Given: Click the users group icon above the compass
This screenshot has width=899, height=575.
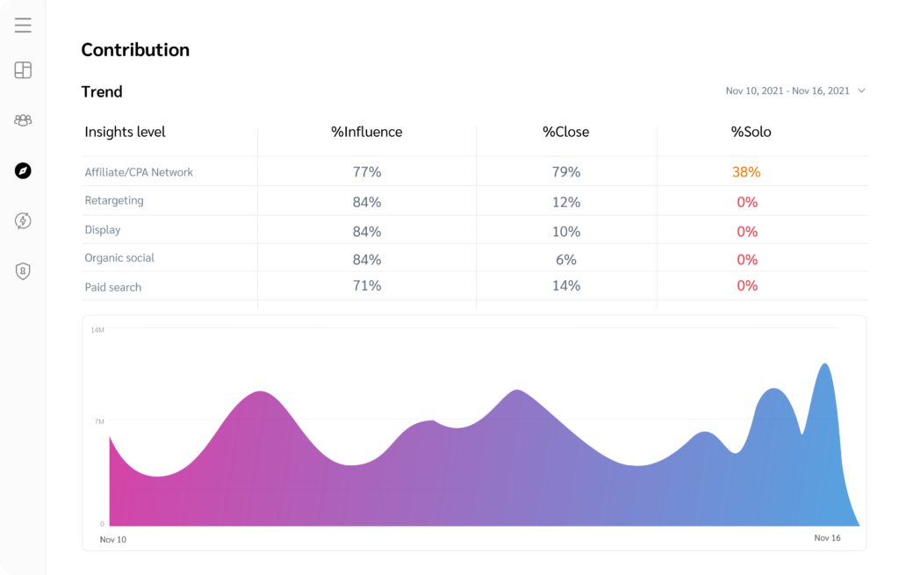Looking at the screenshot, I should click(x=23, y=120).
